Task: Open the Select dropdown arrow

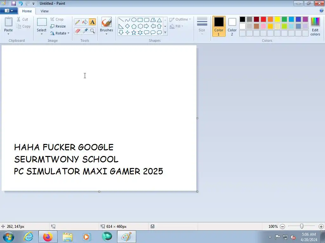Action: [x=42, y=34]
